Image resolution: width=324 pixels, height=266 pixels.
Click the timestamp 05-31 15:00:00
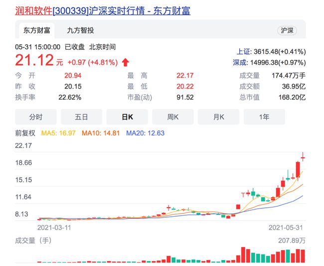[37, 47]
